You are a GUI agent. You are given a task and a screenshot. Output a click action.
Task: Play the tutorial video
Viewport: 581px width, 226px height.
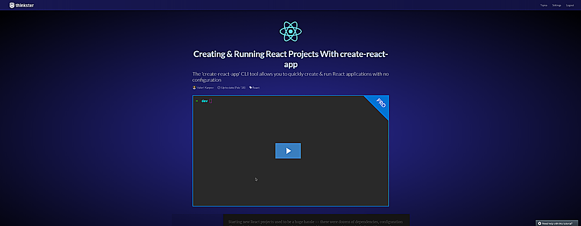288,151
